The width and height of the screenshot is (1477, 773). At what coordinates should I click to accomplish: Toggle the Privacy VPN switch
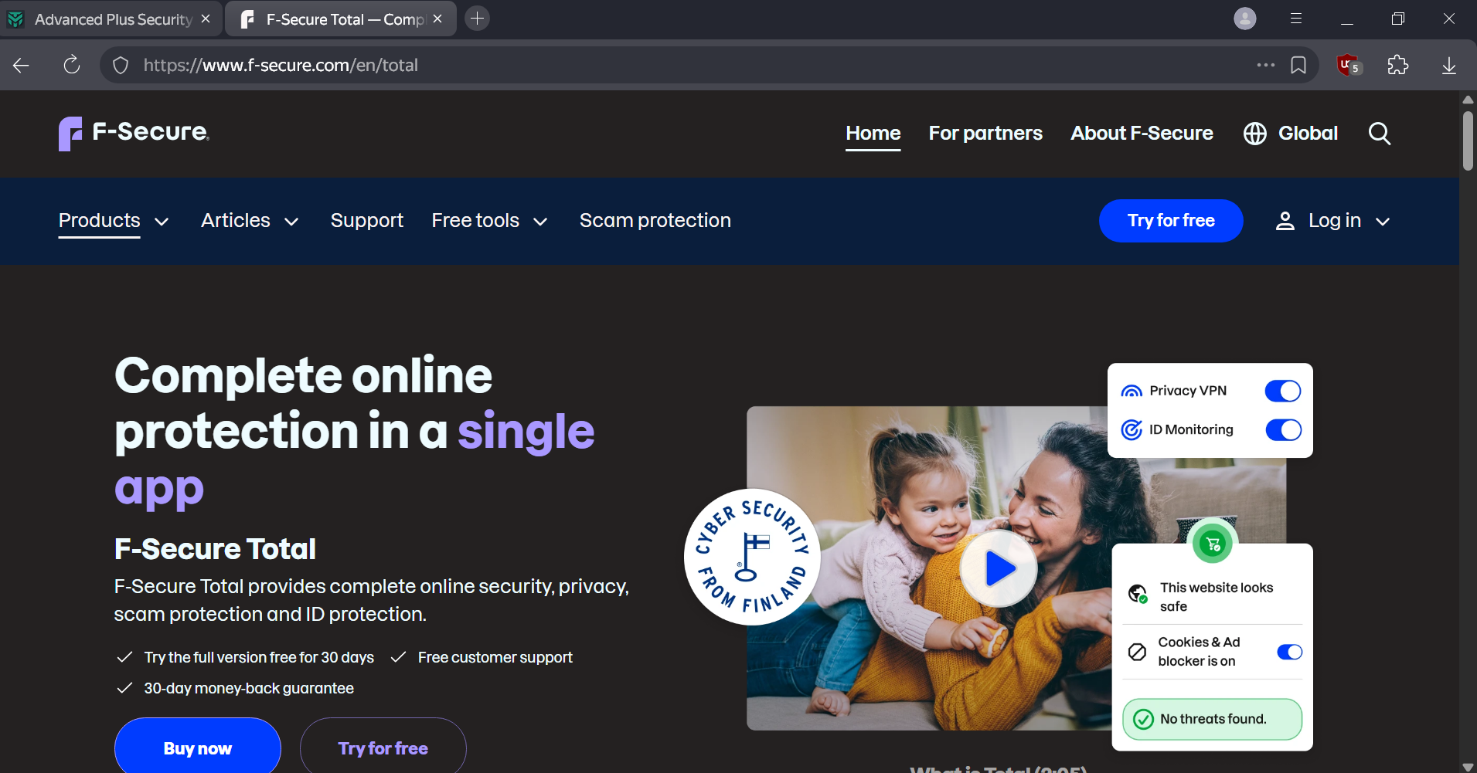1283,391
